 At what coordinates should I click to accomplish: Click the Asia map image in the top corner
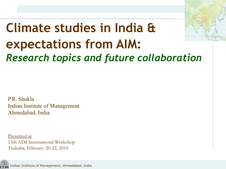[x=205, y=21]
